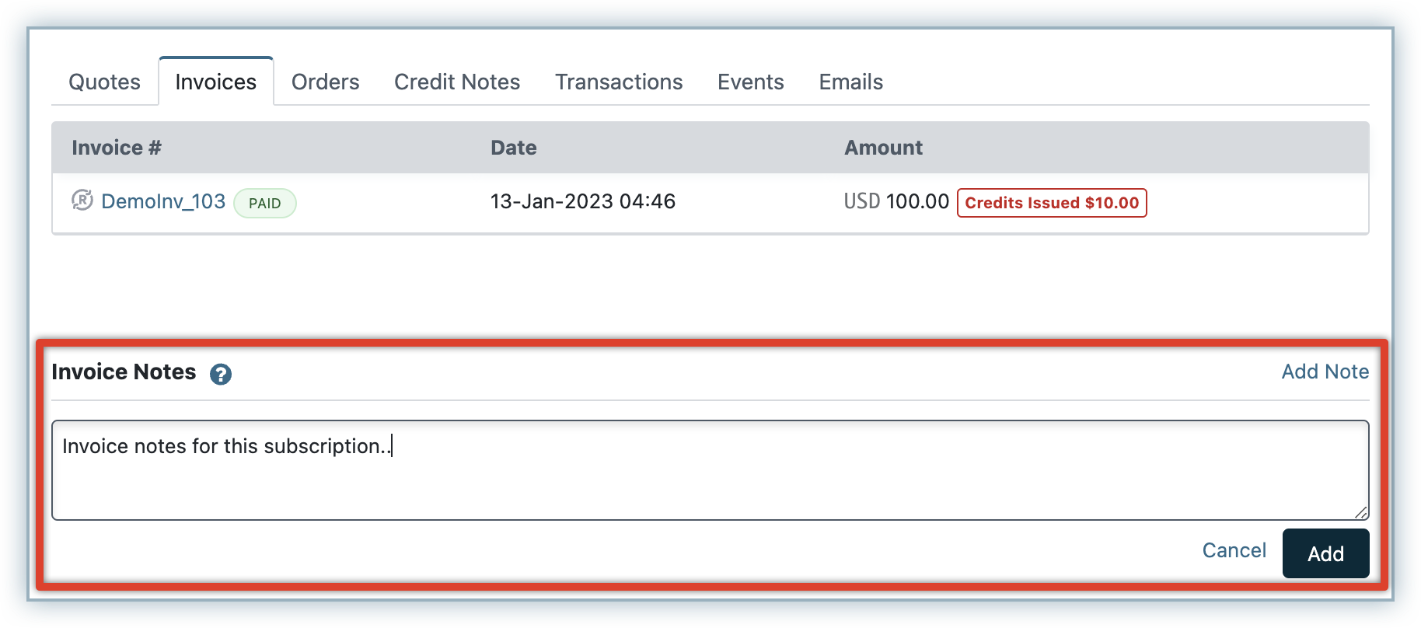Screen dimensions: 1421x628
Task: Switch to the Quotes tab
Action: click(x=104, y=82)
